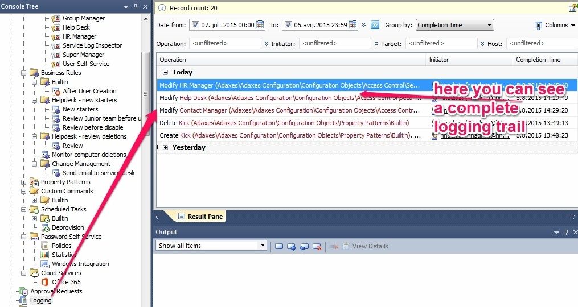Image resolution: width=578 pixels, height=307 pixels.
Task: Pin the Output panel
Action: pos(567,232)
